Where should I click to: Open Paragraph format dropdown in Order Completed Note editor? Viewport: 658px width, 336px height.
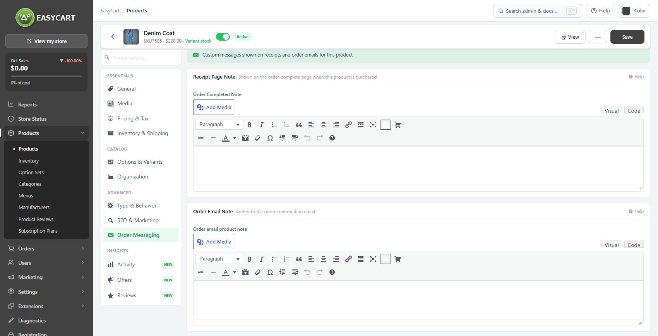[x=219, y=125]
